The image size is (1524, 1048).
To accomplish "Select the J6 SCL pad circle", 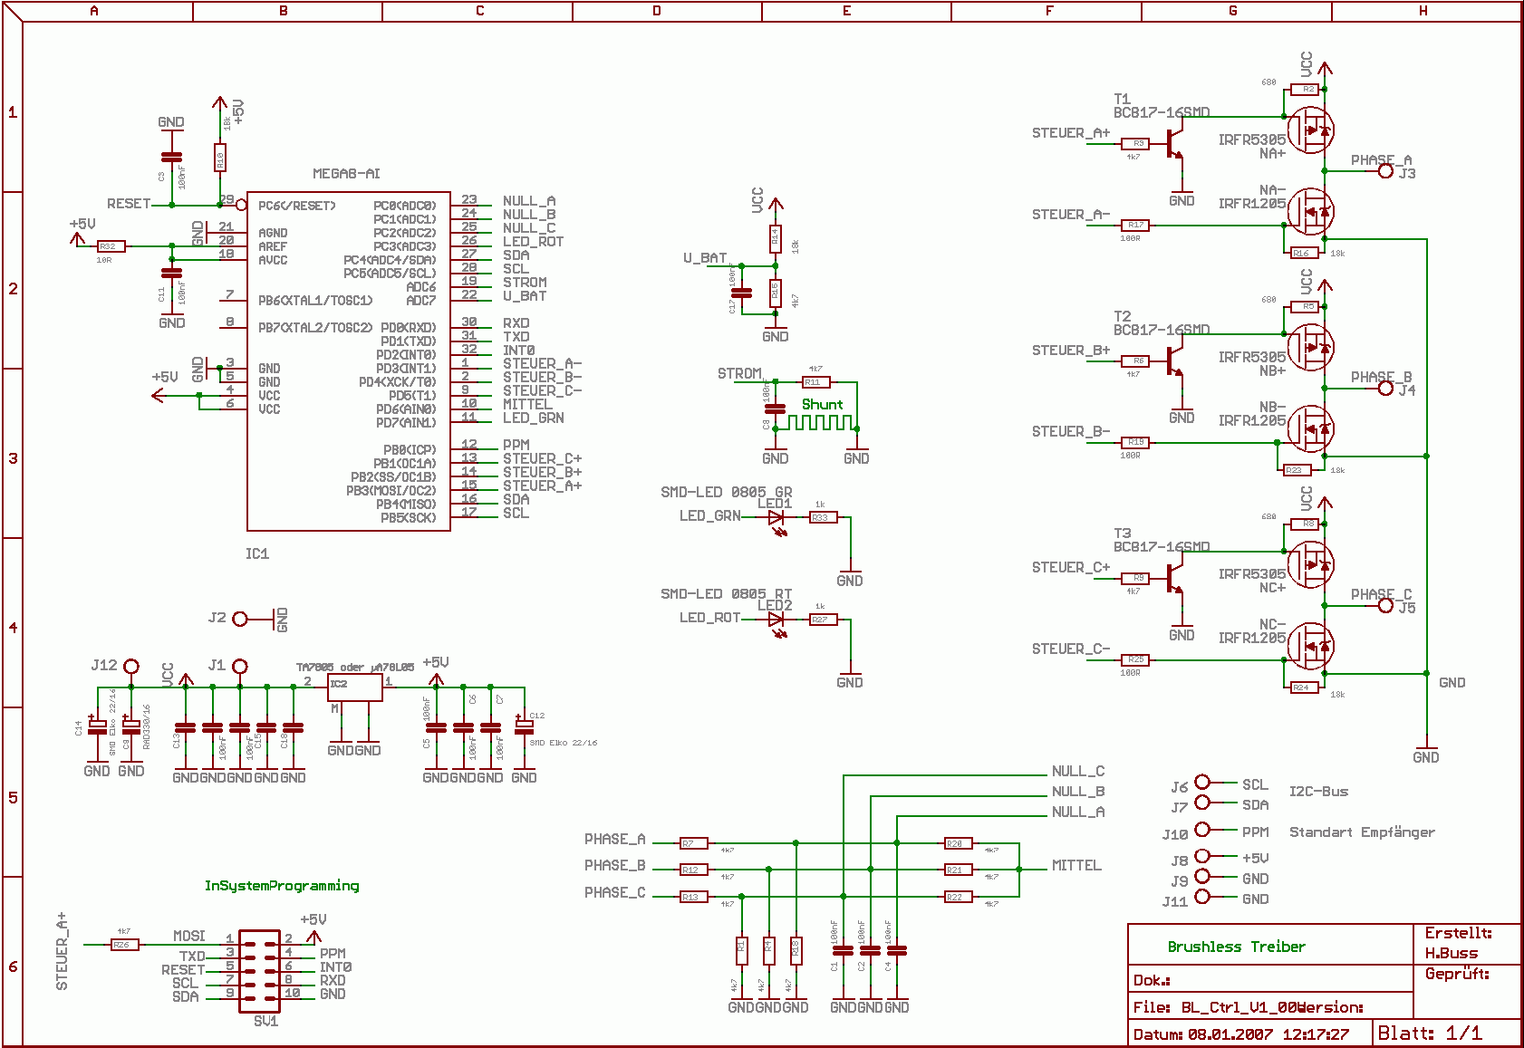I will point(1202,782).
